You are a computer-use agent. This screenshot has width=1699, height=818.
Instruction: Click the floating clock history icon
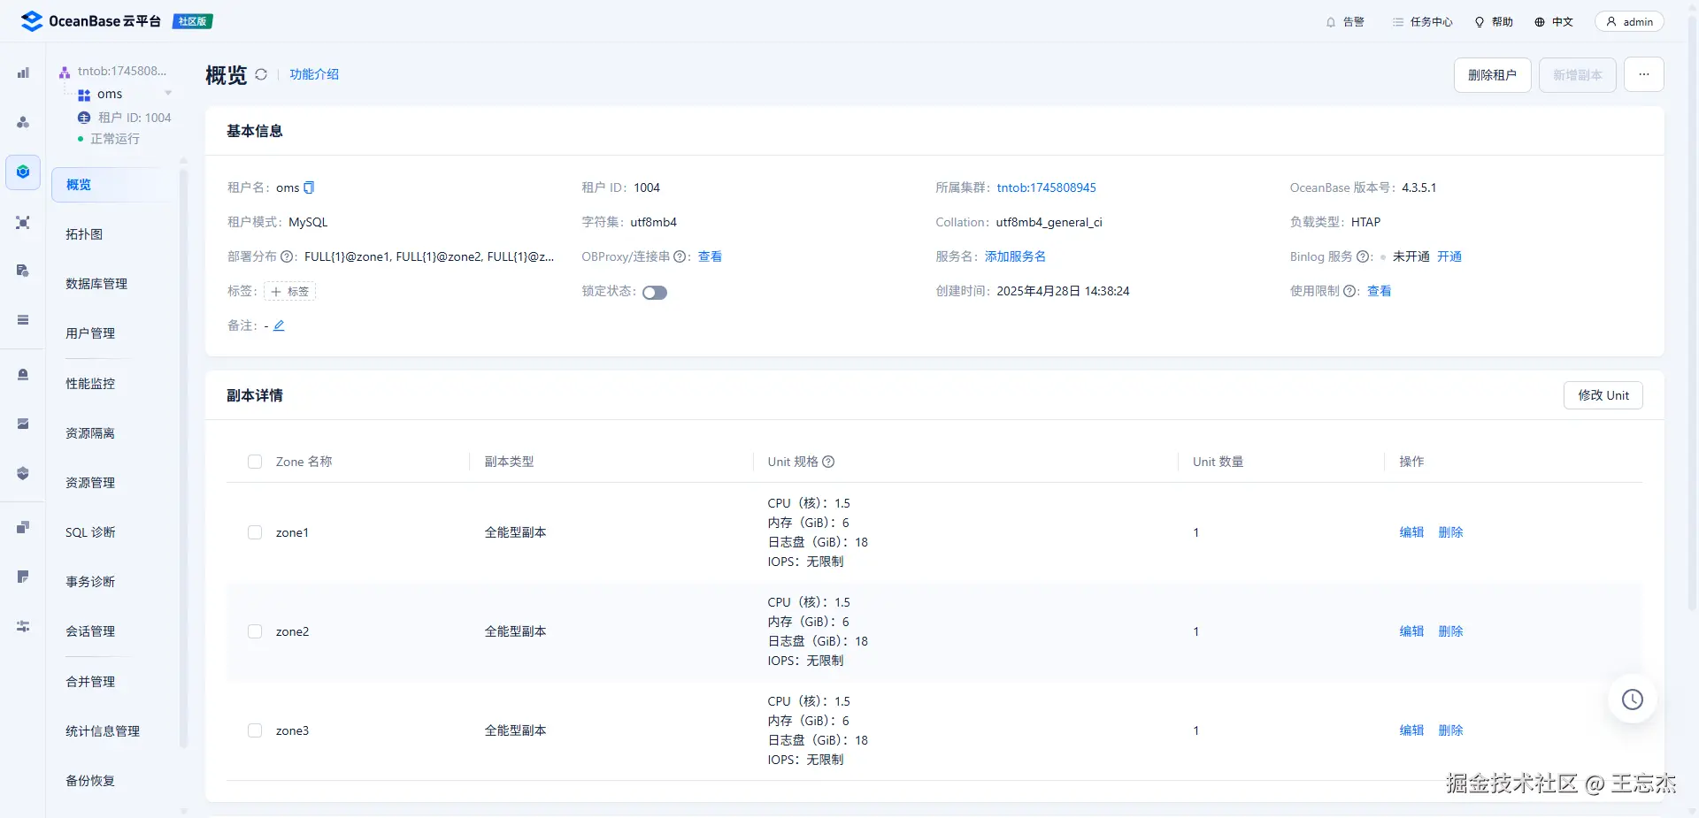point(1633,700)
